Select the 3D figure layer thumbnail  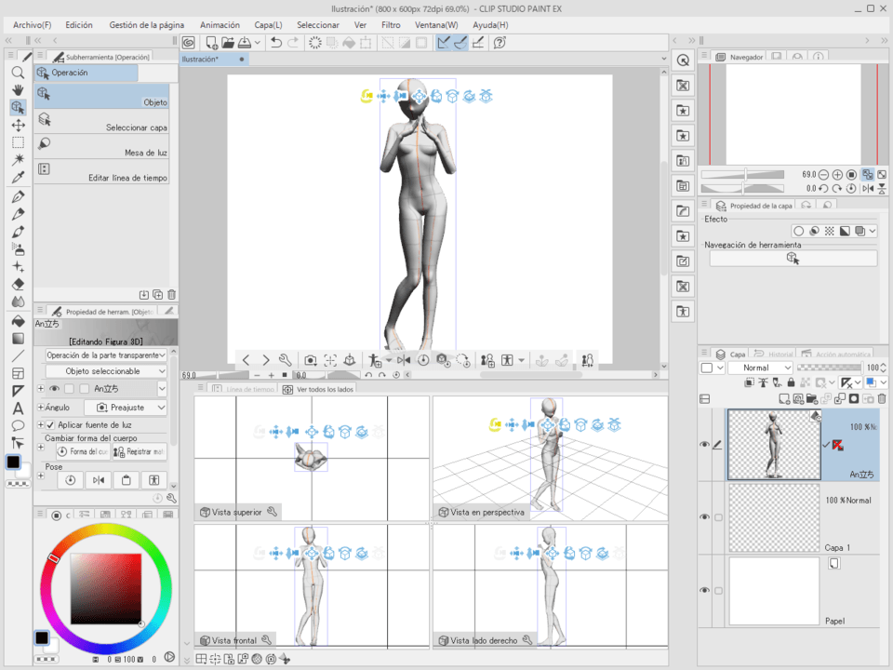click(x=774, y=445)
